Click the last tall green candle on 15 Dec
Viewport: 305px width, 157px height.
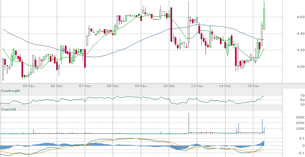point(264,19)
